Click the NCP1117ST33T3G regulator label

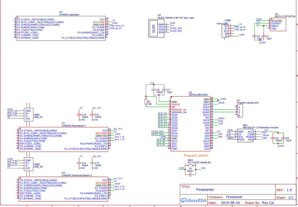[x=285, y=16]
